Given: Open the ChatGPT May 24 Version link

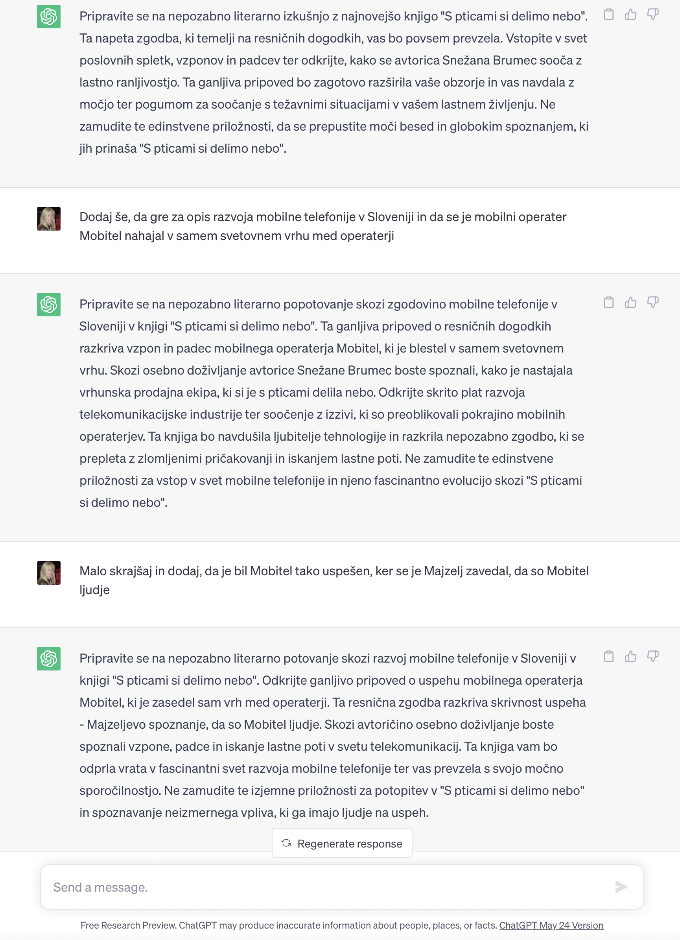Looking at the screenshot, I should tap(551, 925).
